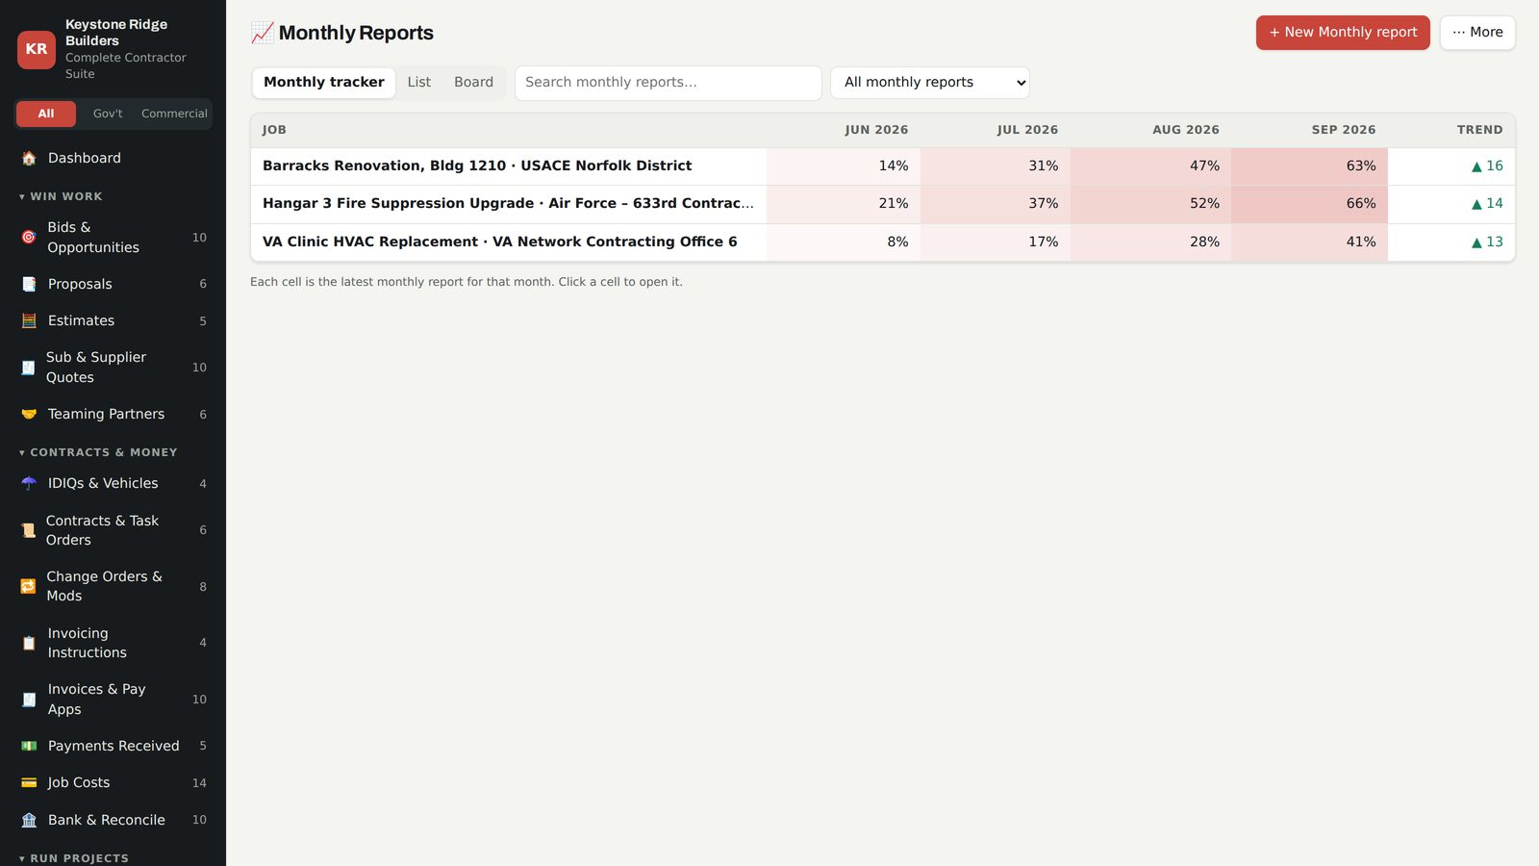
Task: Open the All monthly reports dropdown
Action: point(930,83)
